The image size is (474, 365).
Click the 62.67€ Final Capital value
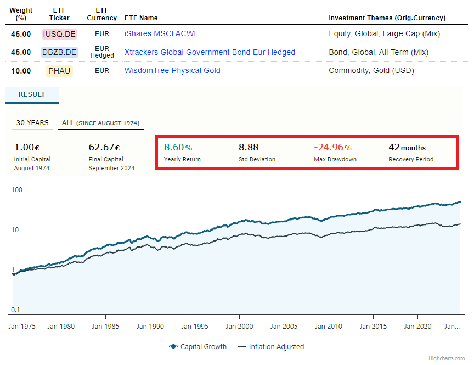(x=104, y=147)
